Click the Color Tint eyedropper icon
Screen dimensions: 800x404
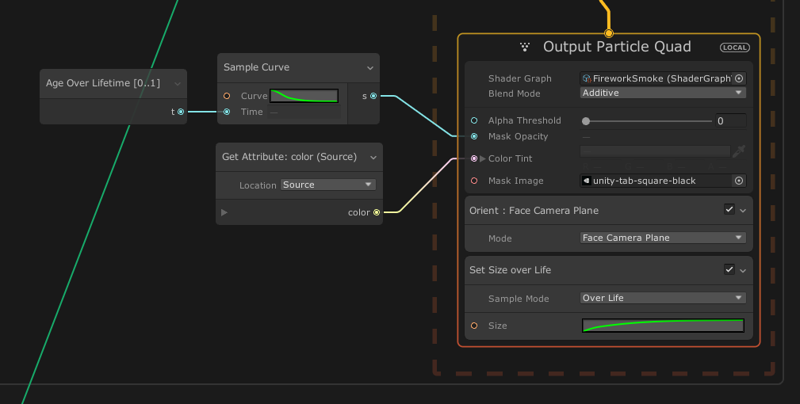739,151
